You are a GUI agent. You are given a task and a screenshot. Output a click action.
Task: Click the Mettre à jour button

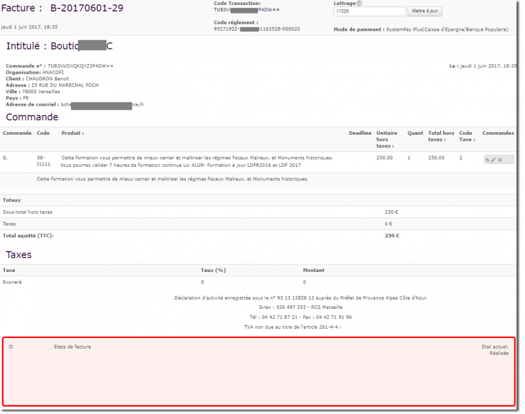click(425, 11)
